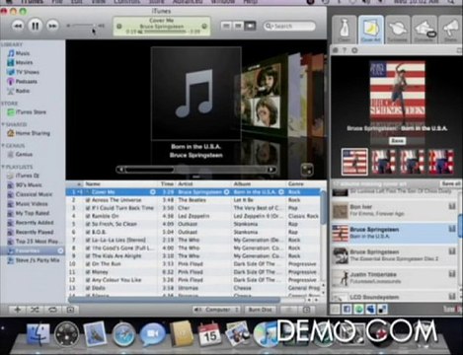Collapse the GENIUS sidebar section
463x355 pixels.
pyautogui.click(x=3, y=146)
